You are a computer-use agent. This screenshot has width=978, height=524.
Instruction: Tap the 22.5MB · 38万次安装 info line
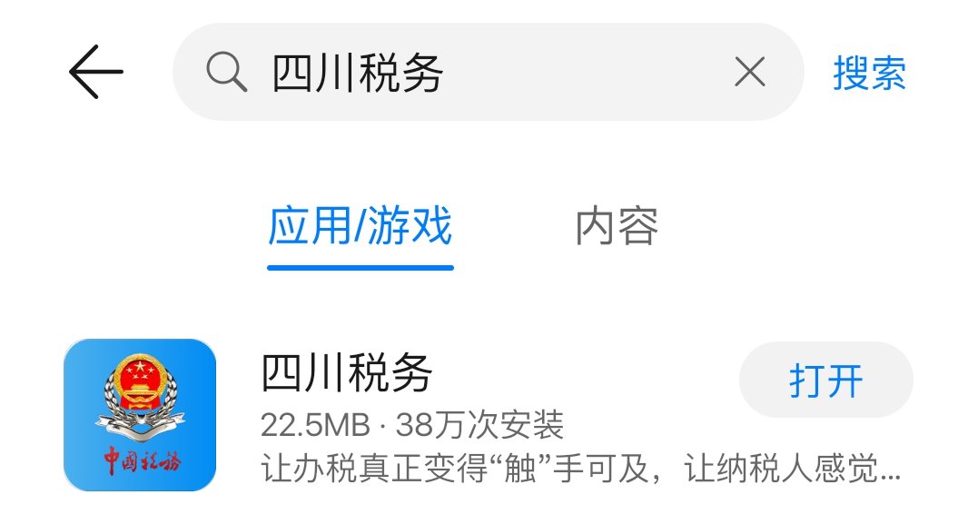pyautogui.click(x=412, y=425)
